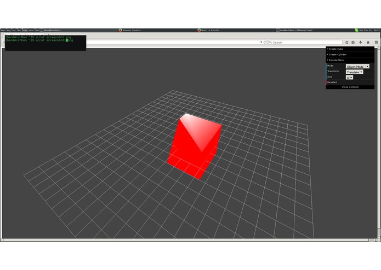Click the bookmark star icon in Firefox toolbar
This screenshot has height=270, width=381.
347,43
